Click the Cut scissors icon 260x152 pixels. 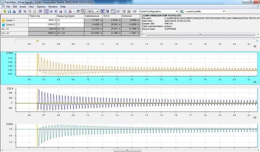pyautogui.click(x=20, y=11)
